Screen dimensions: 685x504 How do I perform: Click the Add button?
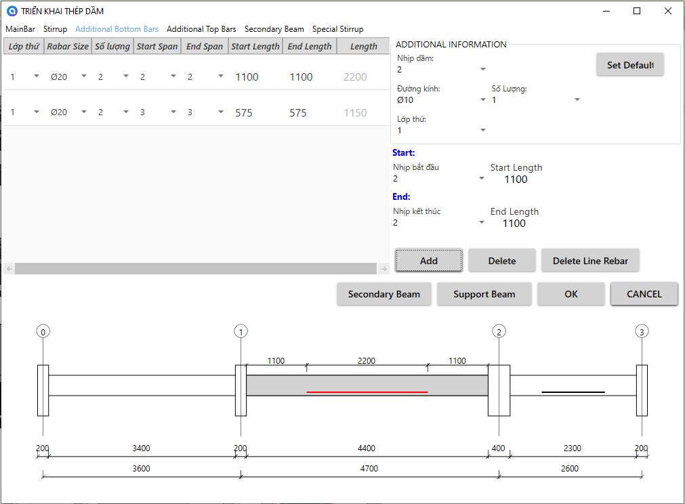point(429,261)
